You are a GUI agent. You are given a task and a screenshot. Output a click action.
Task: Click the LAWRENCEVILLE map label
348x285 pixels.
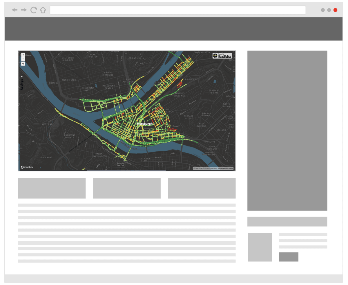coord(202,52)
